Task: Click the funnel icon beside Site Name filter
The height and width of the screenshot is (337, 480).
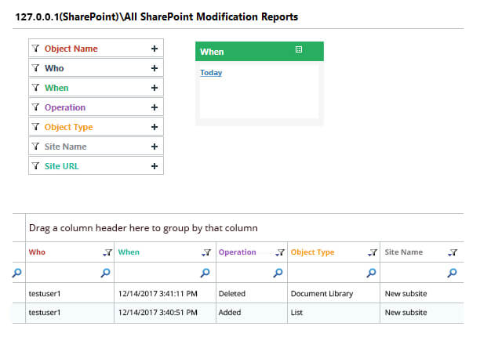Action: click(x=35, y=147)
